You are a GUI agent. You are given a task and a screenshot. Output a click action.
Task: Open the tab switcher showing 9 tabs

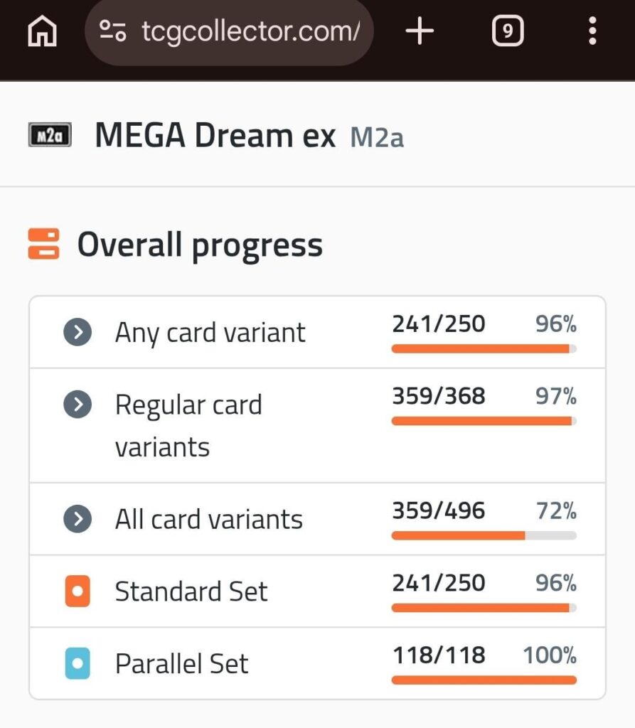[507, 31]
